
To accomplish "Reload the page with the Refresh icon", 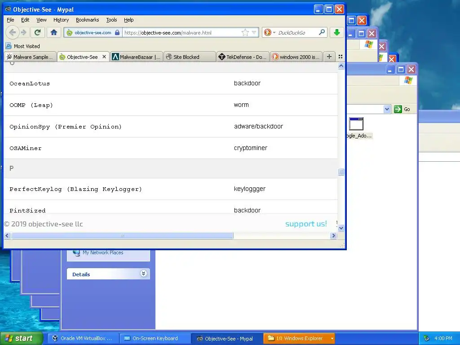I will tap(37, 32).
